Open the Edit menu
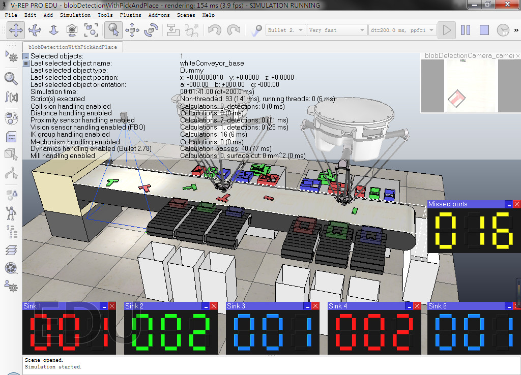 tap(30, 15)
